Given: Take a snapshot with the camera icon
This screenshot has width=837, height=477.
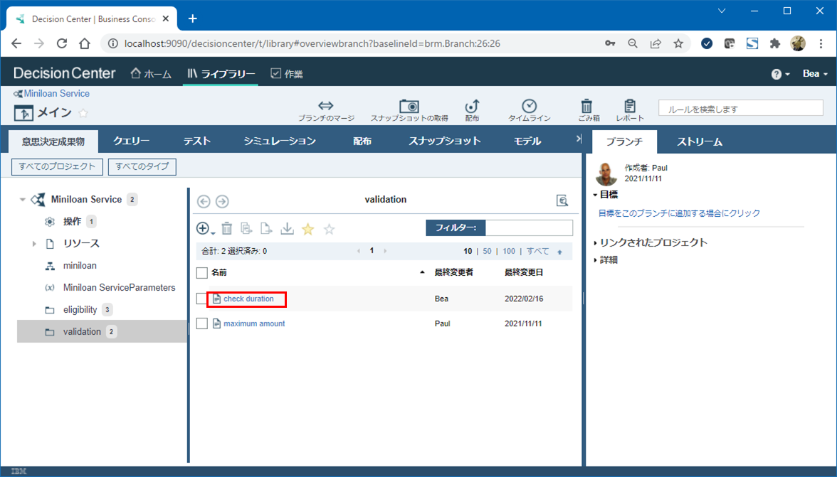Looking at the screenshot, I should pyautogui.click(x=409, y=105).
